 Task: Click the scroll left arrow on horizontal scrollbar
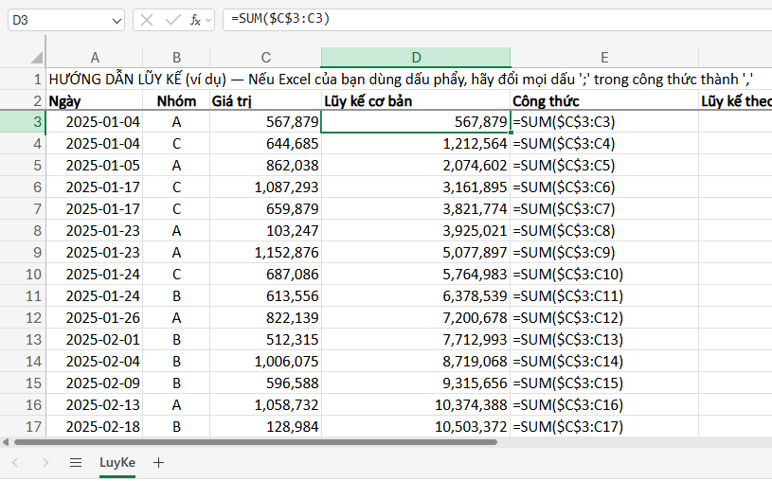click(5, 441)
